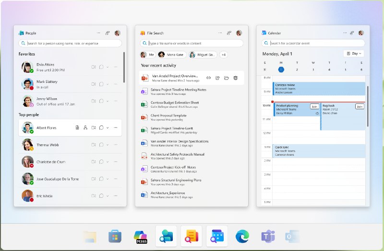
Task: Video call Jenny Wilson
Action: click(x=94, y=101)
